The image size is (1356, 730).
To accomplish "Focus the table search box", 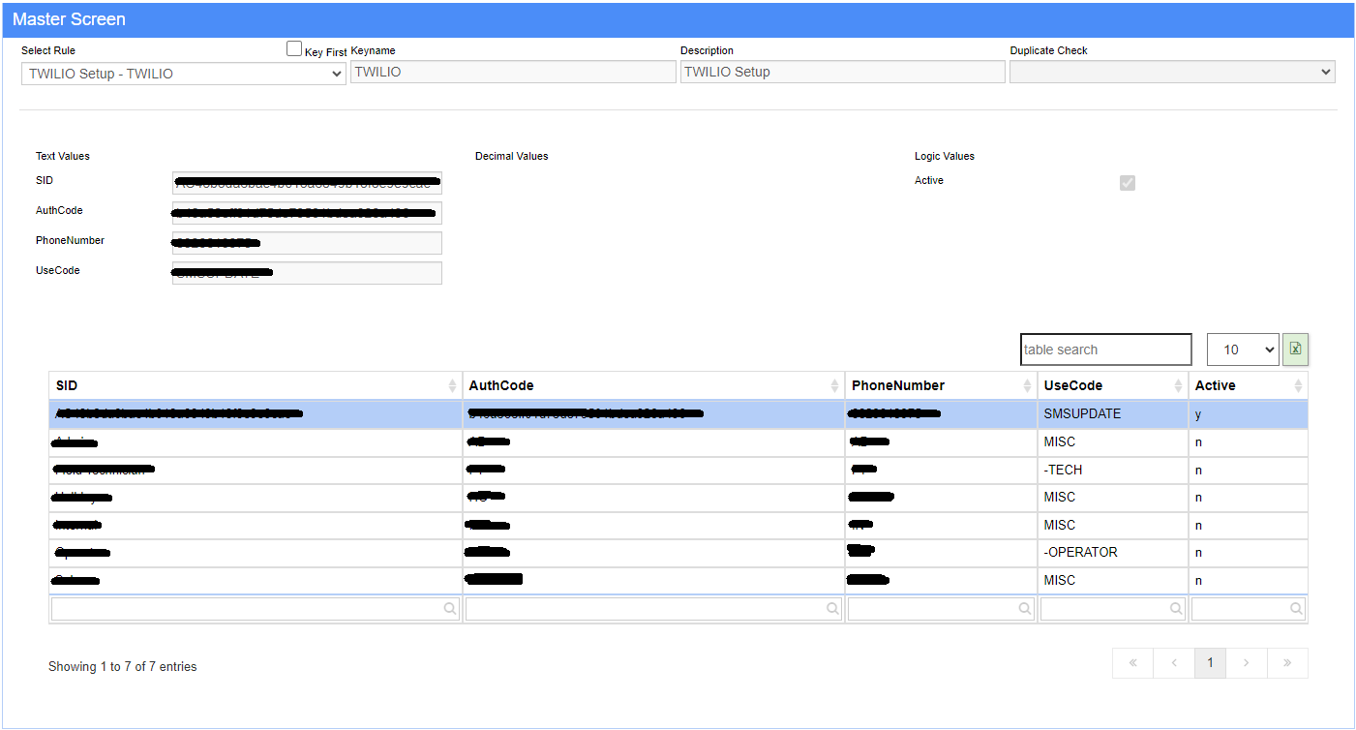I will (1106, 350).
